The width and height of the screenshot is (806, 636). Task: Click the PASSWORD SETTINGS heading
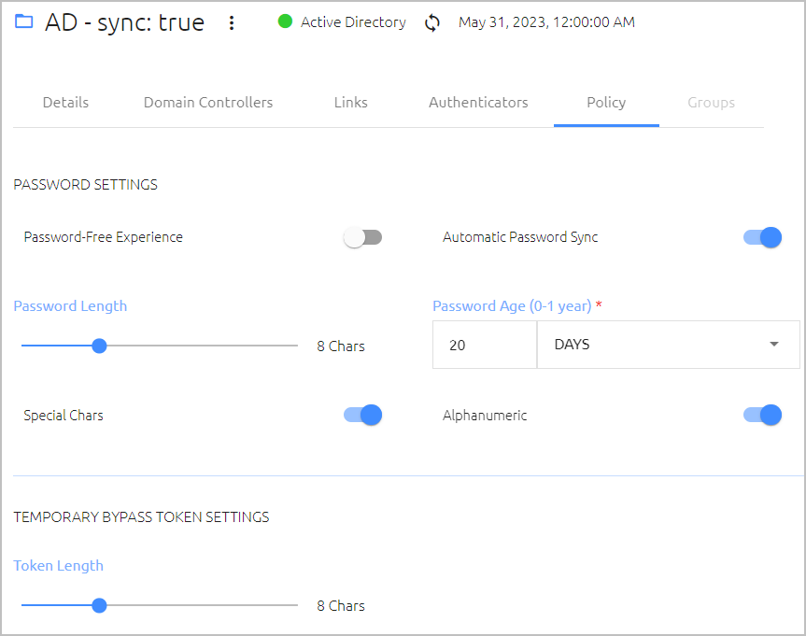pos(85,185)
